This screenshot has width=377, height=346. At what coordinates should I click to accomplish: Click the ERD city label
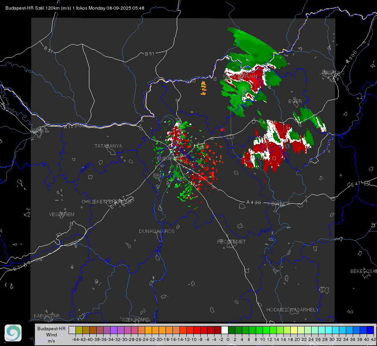pyautogui.click(x=158, y=176)
